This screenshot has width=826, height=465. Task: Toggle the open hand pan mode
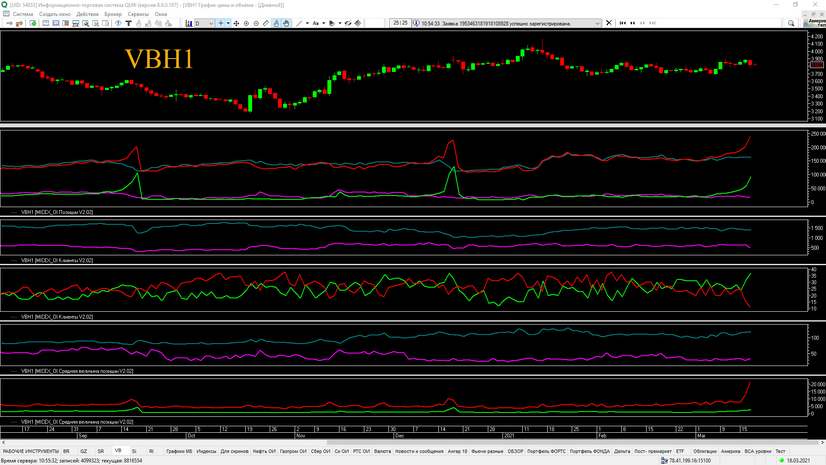[286, 23]
